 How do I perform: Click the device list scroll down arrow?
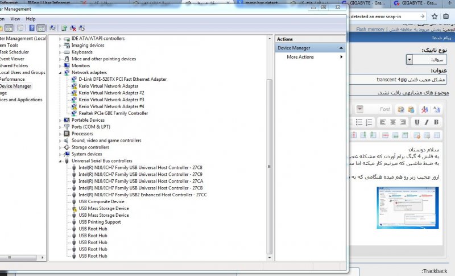pyautogui.click(x=270, y=257)
